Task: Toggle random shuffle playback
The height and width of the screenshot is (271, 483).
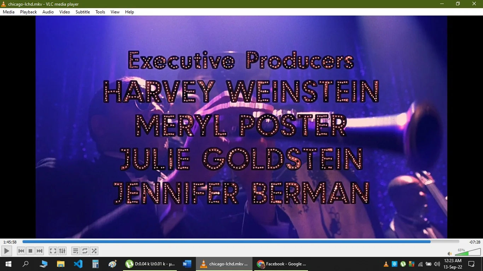Action: [x=94, y=251]
